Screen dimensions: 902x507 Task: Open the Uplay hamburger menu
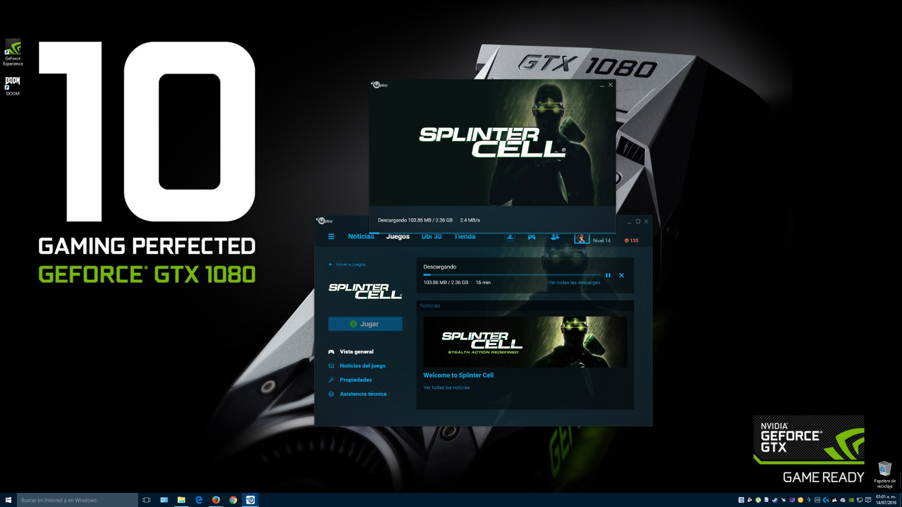pos(331,237)
